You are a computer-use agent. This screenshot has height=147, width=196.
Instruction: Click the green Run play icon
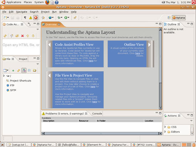66,17
